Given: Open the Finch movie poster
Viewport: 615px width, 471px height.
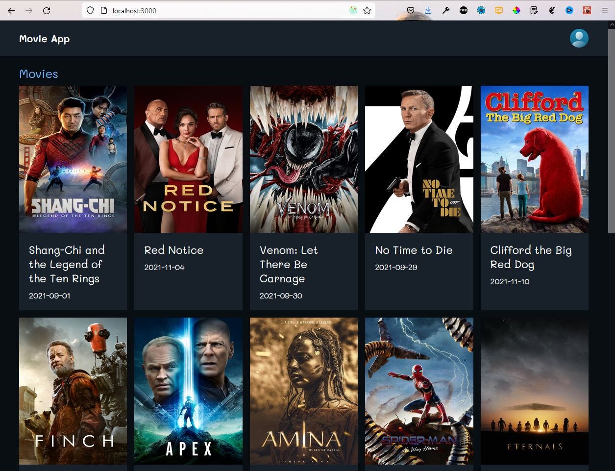Looking at the screenshot, I should coord(73,391).
